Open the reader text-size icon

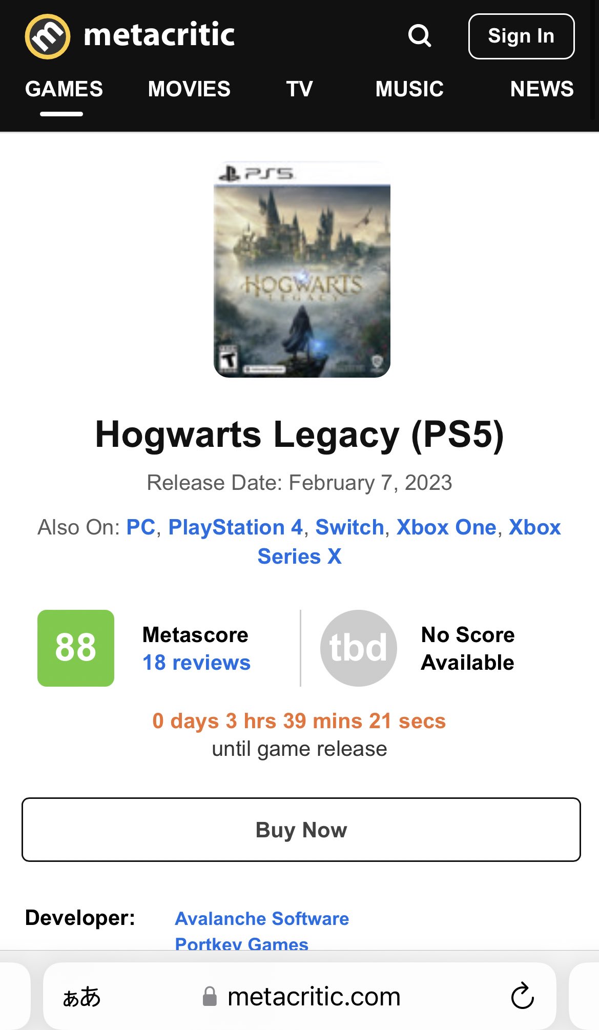pyautogui.click(x=81, y=997)
